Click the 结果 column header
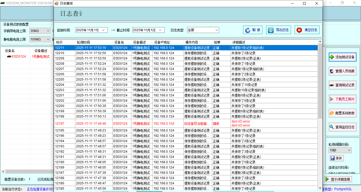 point(221,42)
